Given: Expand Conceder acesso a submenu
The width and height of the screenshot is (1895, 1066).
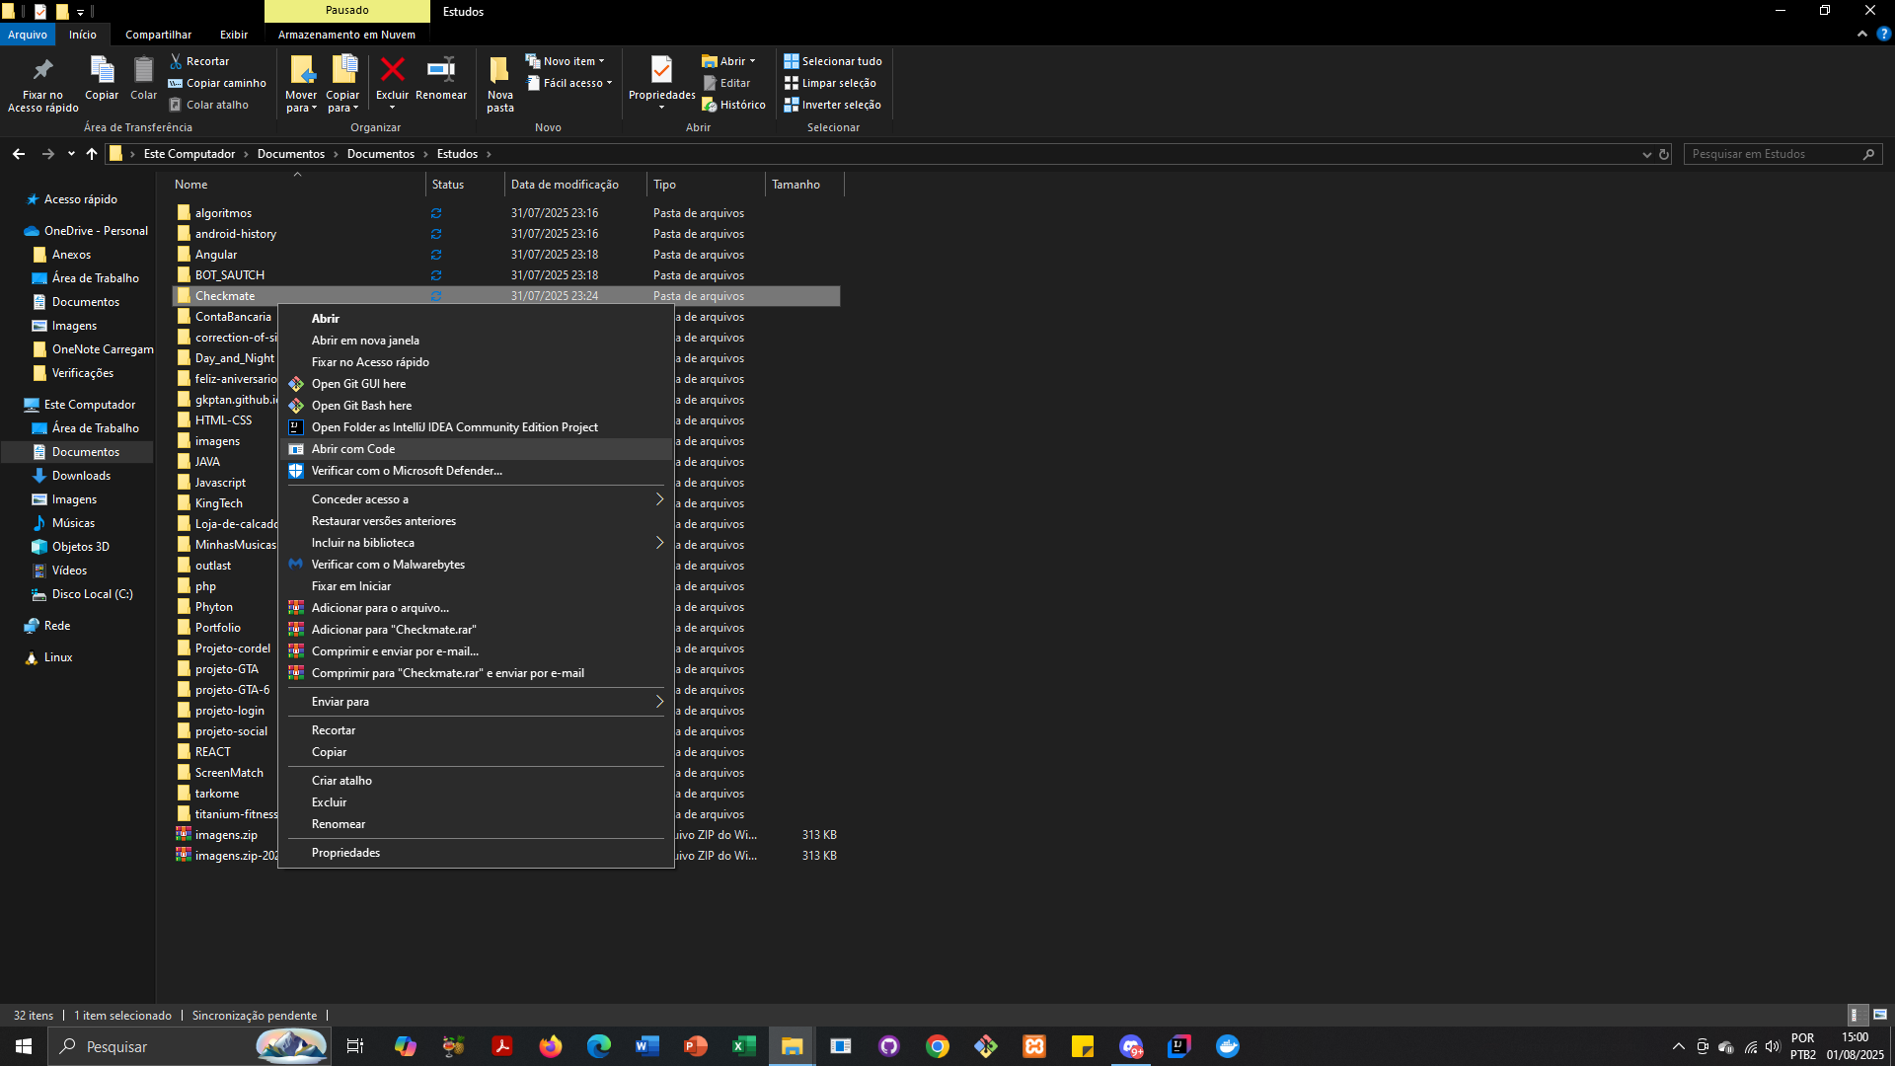Looking at the screenshot, I should click(x=476, y=499).
